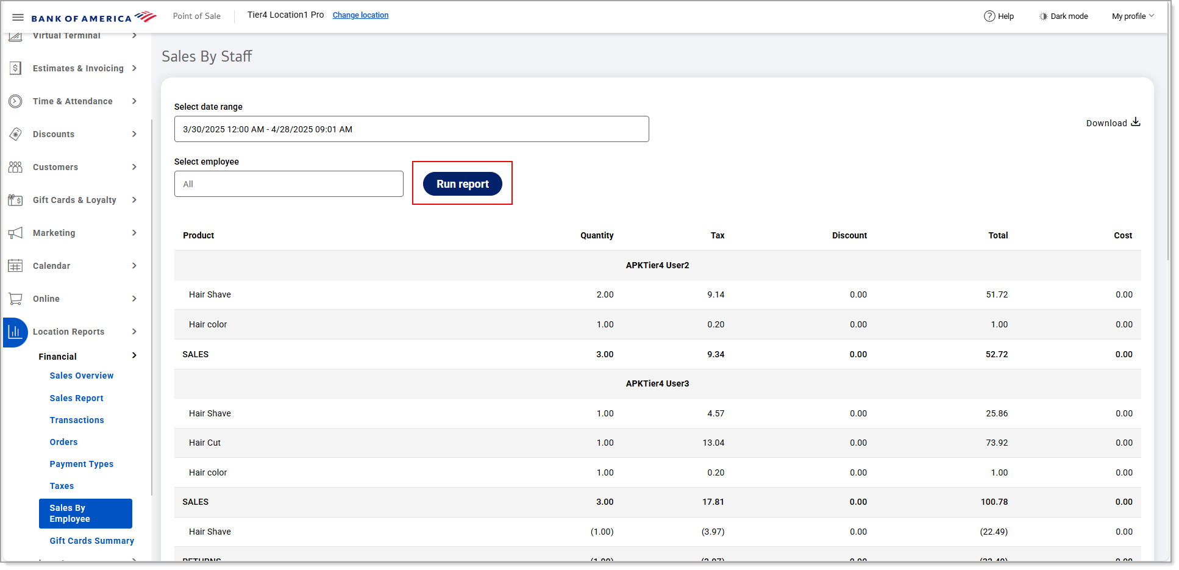1179x570 pixels.
Task: Open Sales Report link
Action: tap(77, 398)
